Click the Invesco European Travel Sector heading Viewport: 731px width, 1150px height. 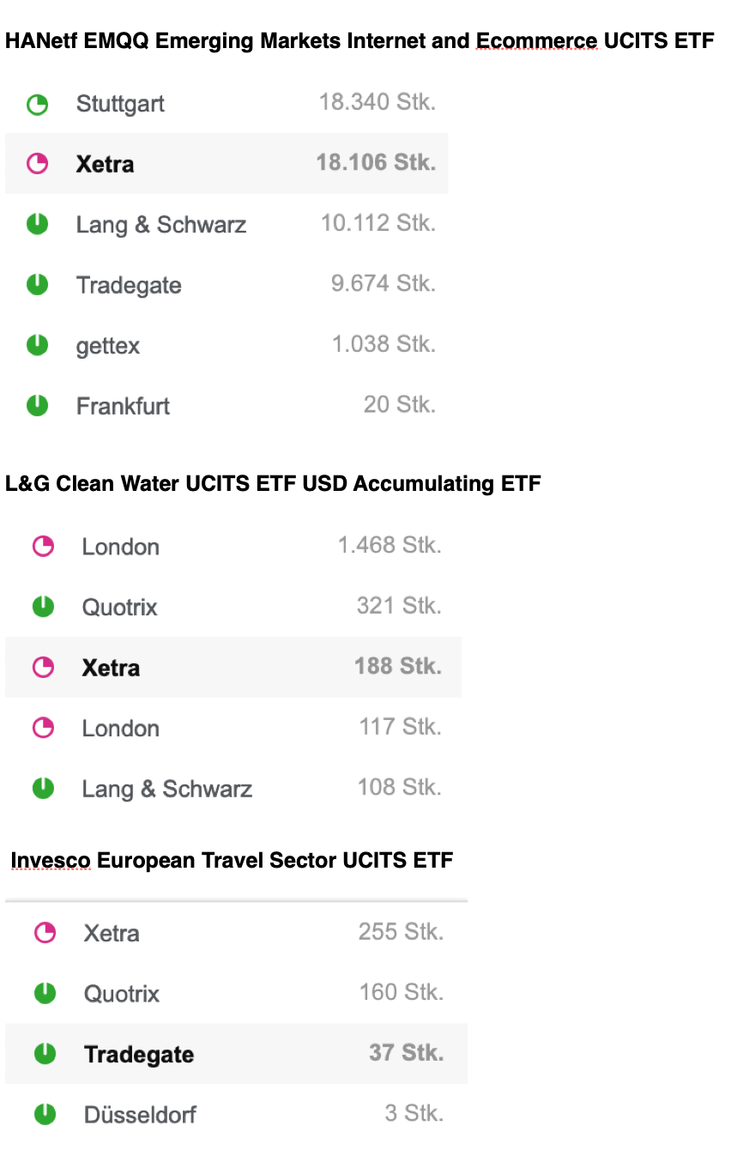(x=232, y=860)
